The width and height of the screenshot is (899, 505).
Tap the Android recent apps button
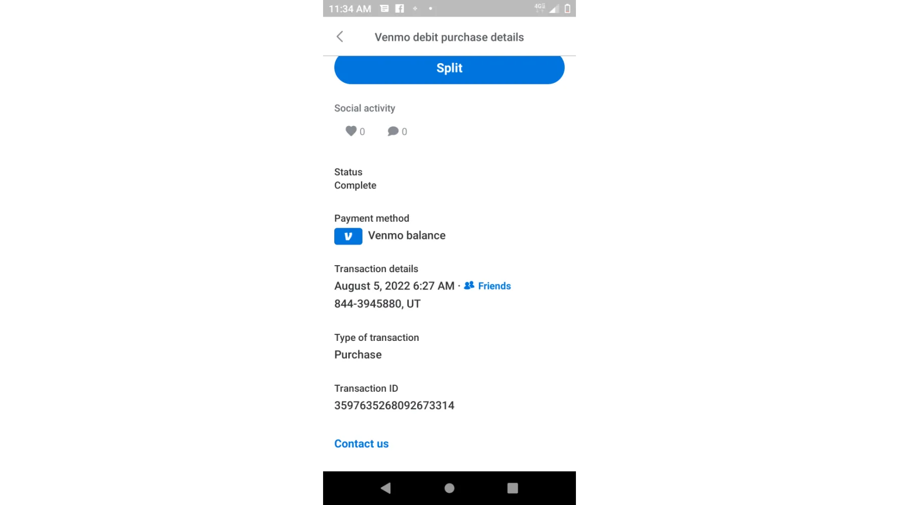tap(512, 488)
